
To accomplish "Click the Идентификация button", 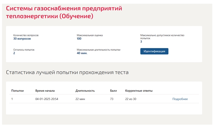I will point(154,51).
